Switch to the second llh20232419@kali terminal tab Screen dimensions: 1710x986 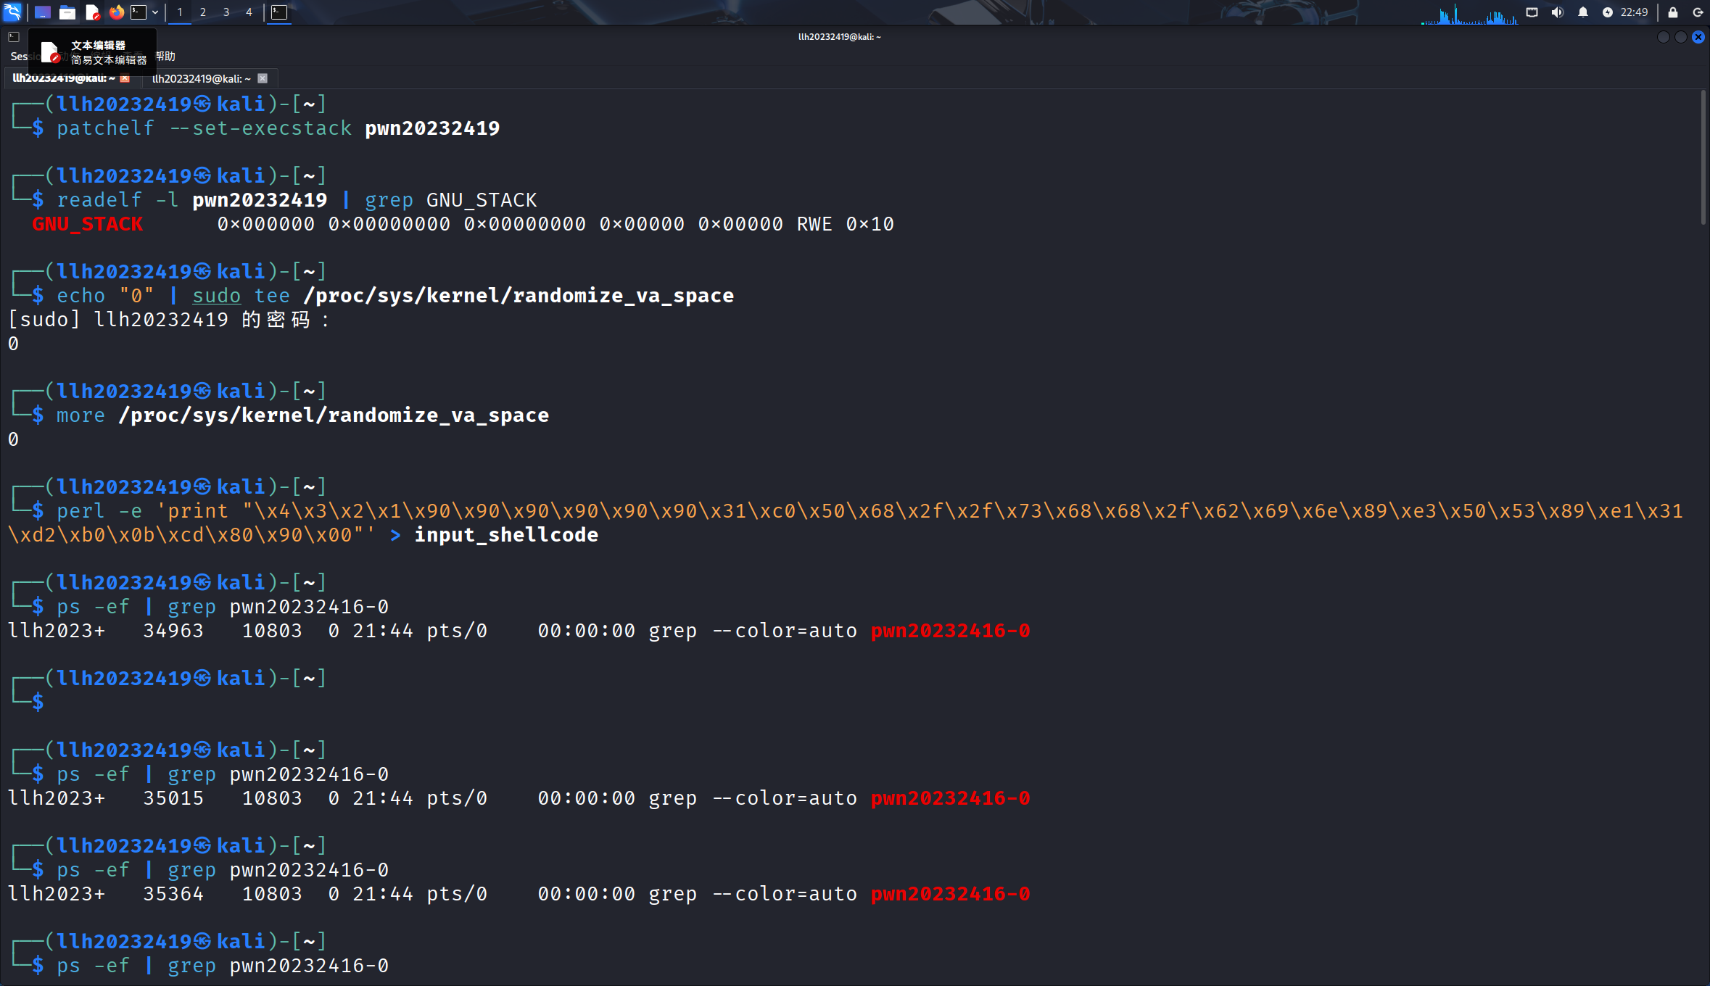(201, 78)
